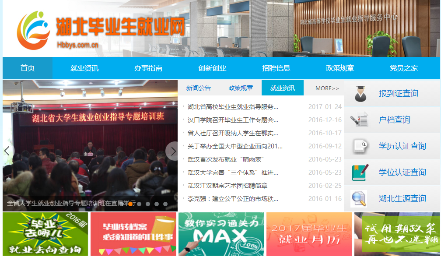Click the certificate search icon beside 学历认证查询
Viewport: 441px width, 257px height.
[360, 146]
